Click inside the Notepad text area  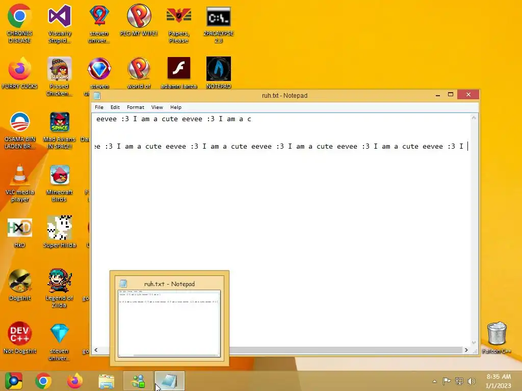(x=281, y=230)
